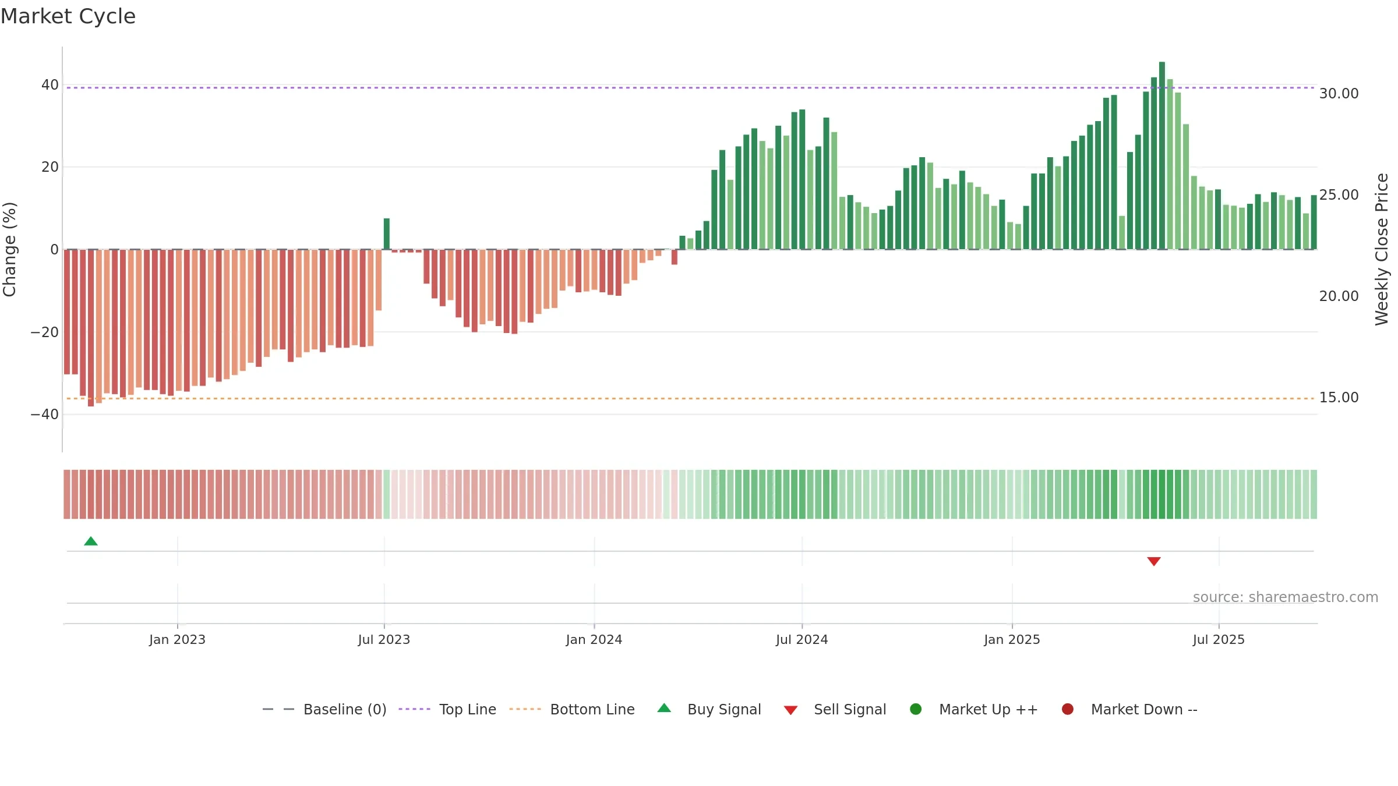The image size is (1398, 786).
Task: Click the dark red Market Down circle icon
Action: point(1068,709)
